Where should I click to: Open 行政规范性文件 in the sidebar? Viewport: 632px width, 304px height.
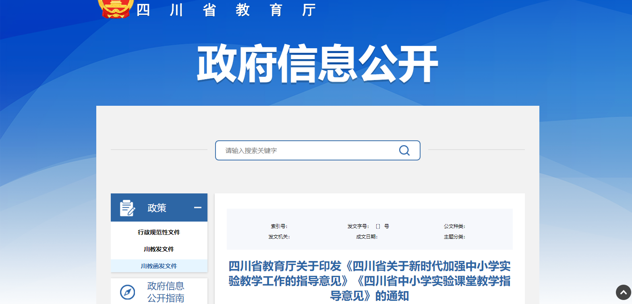click(159, 232)
